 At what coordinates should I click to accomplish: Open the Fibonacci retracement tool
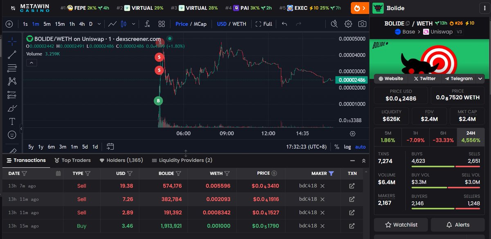point(12,68)
